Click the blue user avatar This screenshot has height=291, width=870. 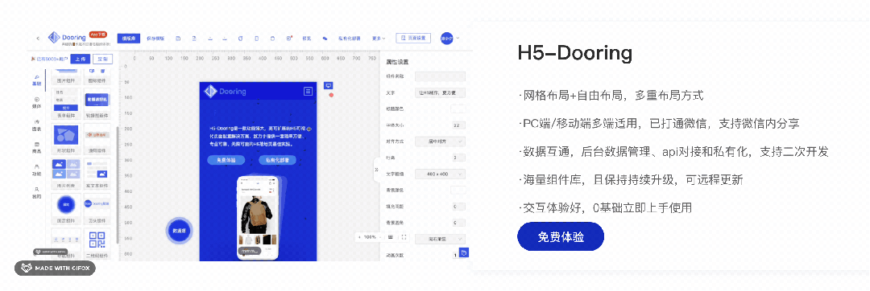point(446,38)
